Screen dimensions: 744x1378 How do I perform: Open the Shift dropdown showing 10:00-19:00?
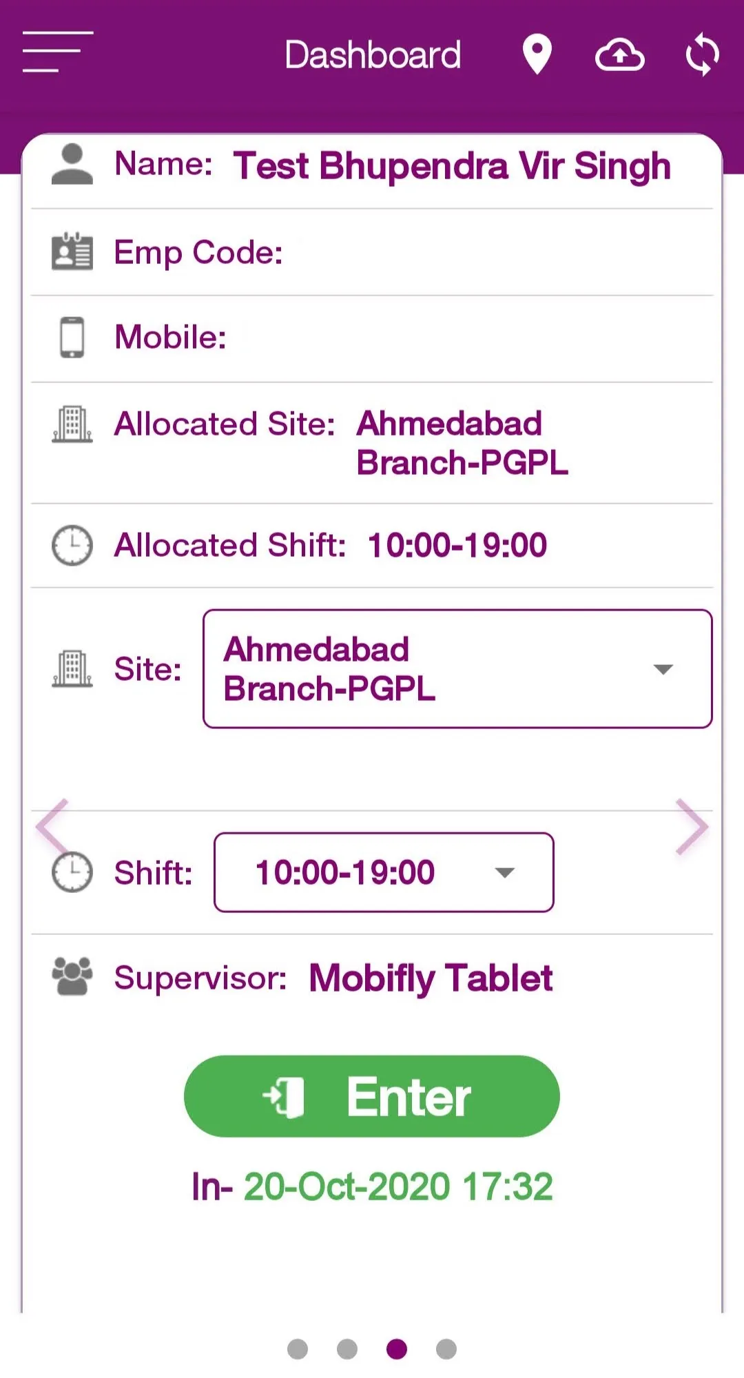pyautogui.click(x=384, y=872)
